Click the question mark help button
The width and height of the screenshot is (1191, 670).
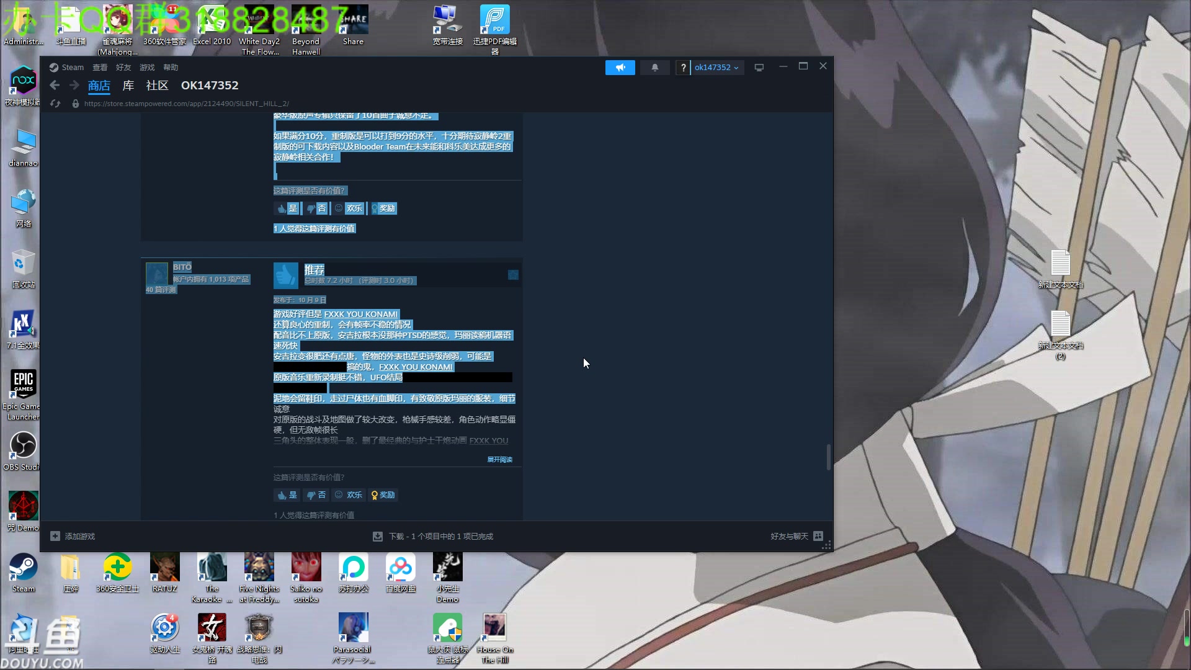pyautogui.click(x=683, y=68)
